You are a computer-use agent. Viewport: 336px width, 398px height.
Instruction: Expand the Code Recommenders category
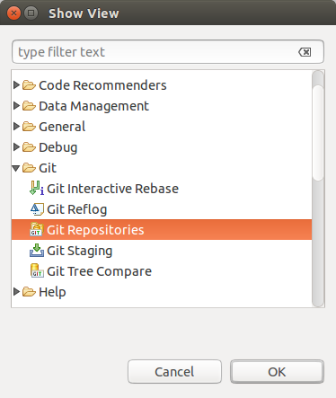pos(16,85)
